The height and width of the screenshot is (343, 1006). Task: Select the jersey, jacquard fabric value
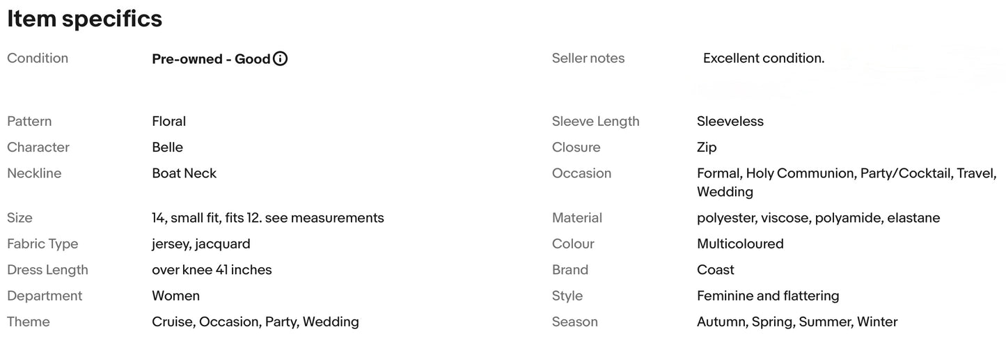(x=201, y=244)
